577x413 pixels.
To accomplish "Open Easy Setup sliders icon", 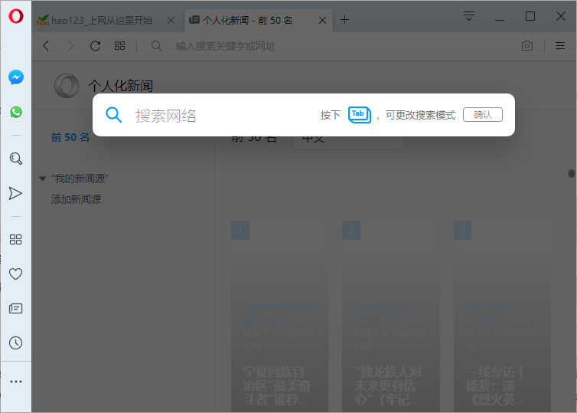I will [560, 46].
